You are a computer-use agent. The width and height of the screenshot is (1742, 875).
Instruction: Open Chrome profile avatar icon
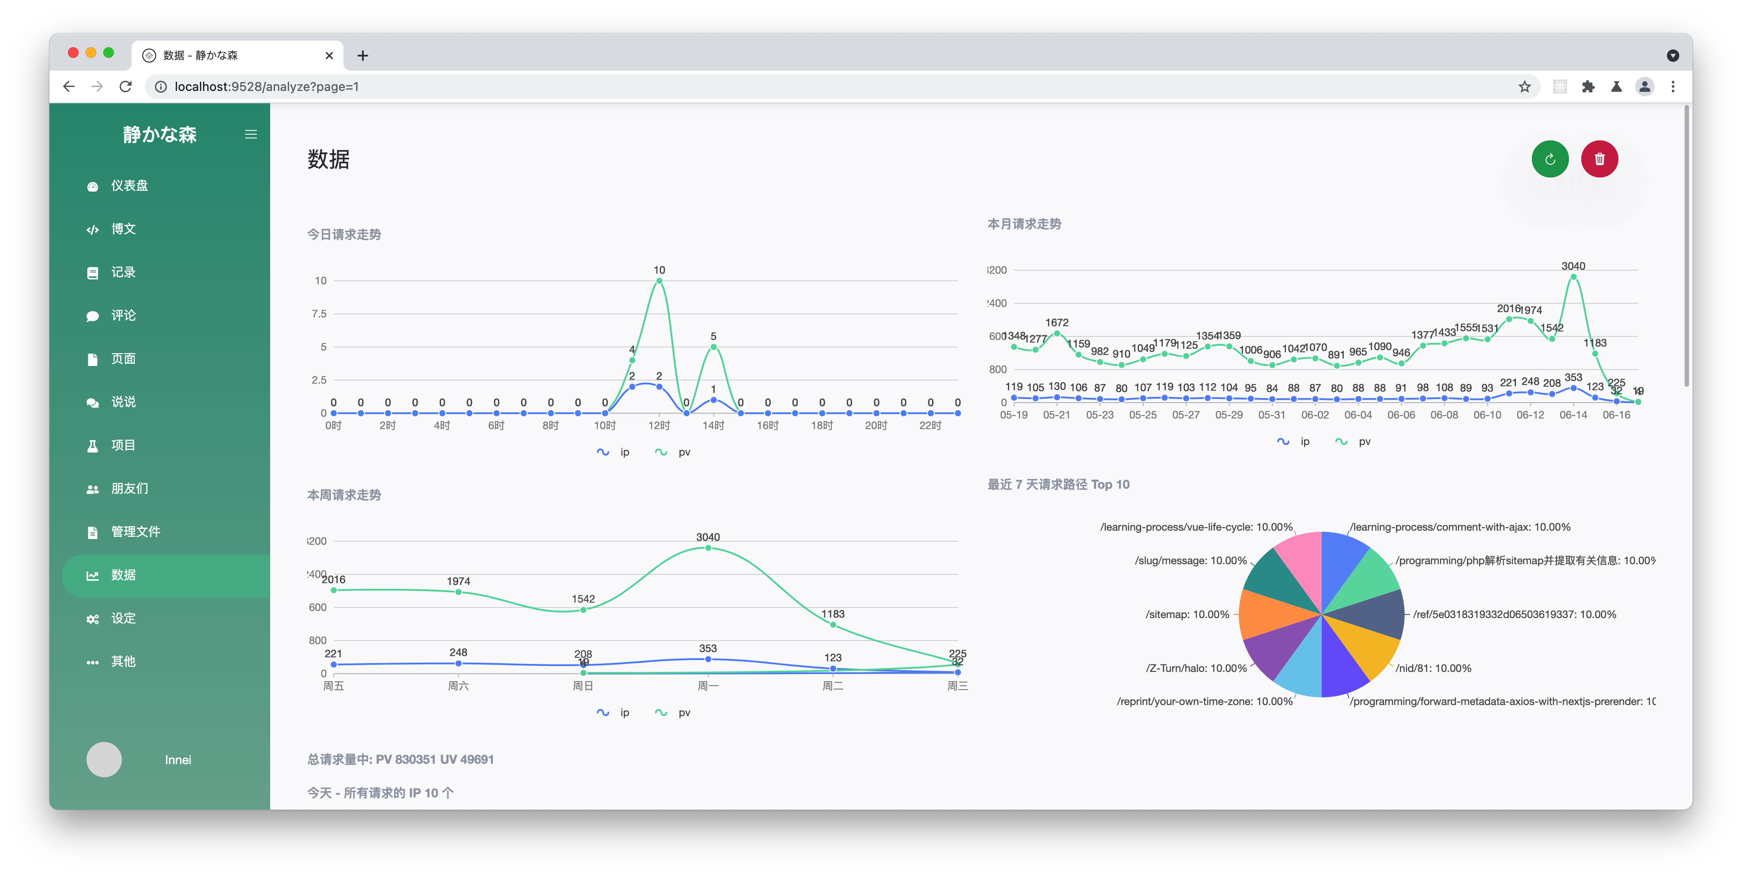point(1644,87)
